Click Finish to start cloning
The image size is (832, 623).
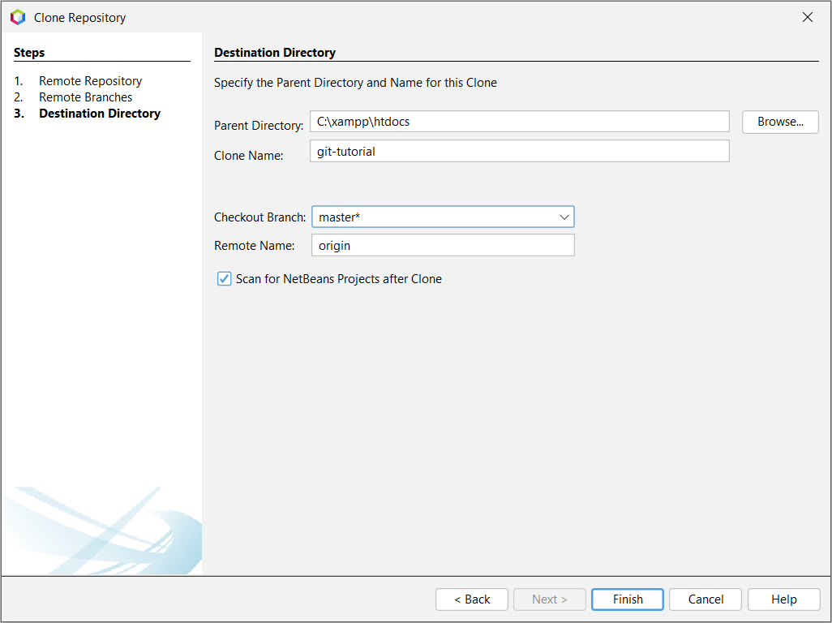(628, 599)
